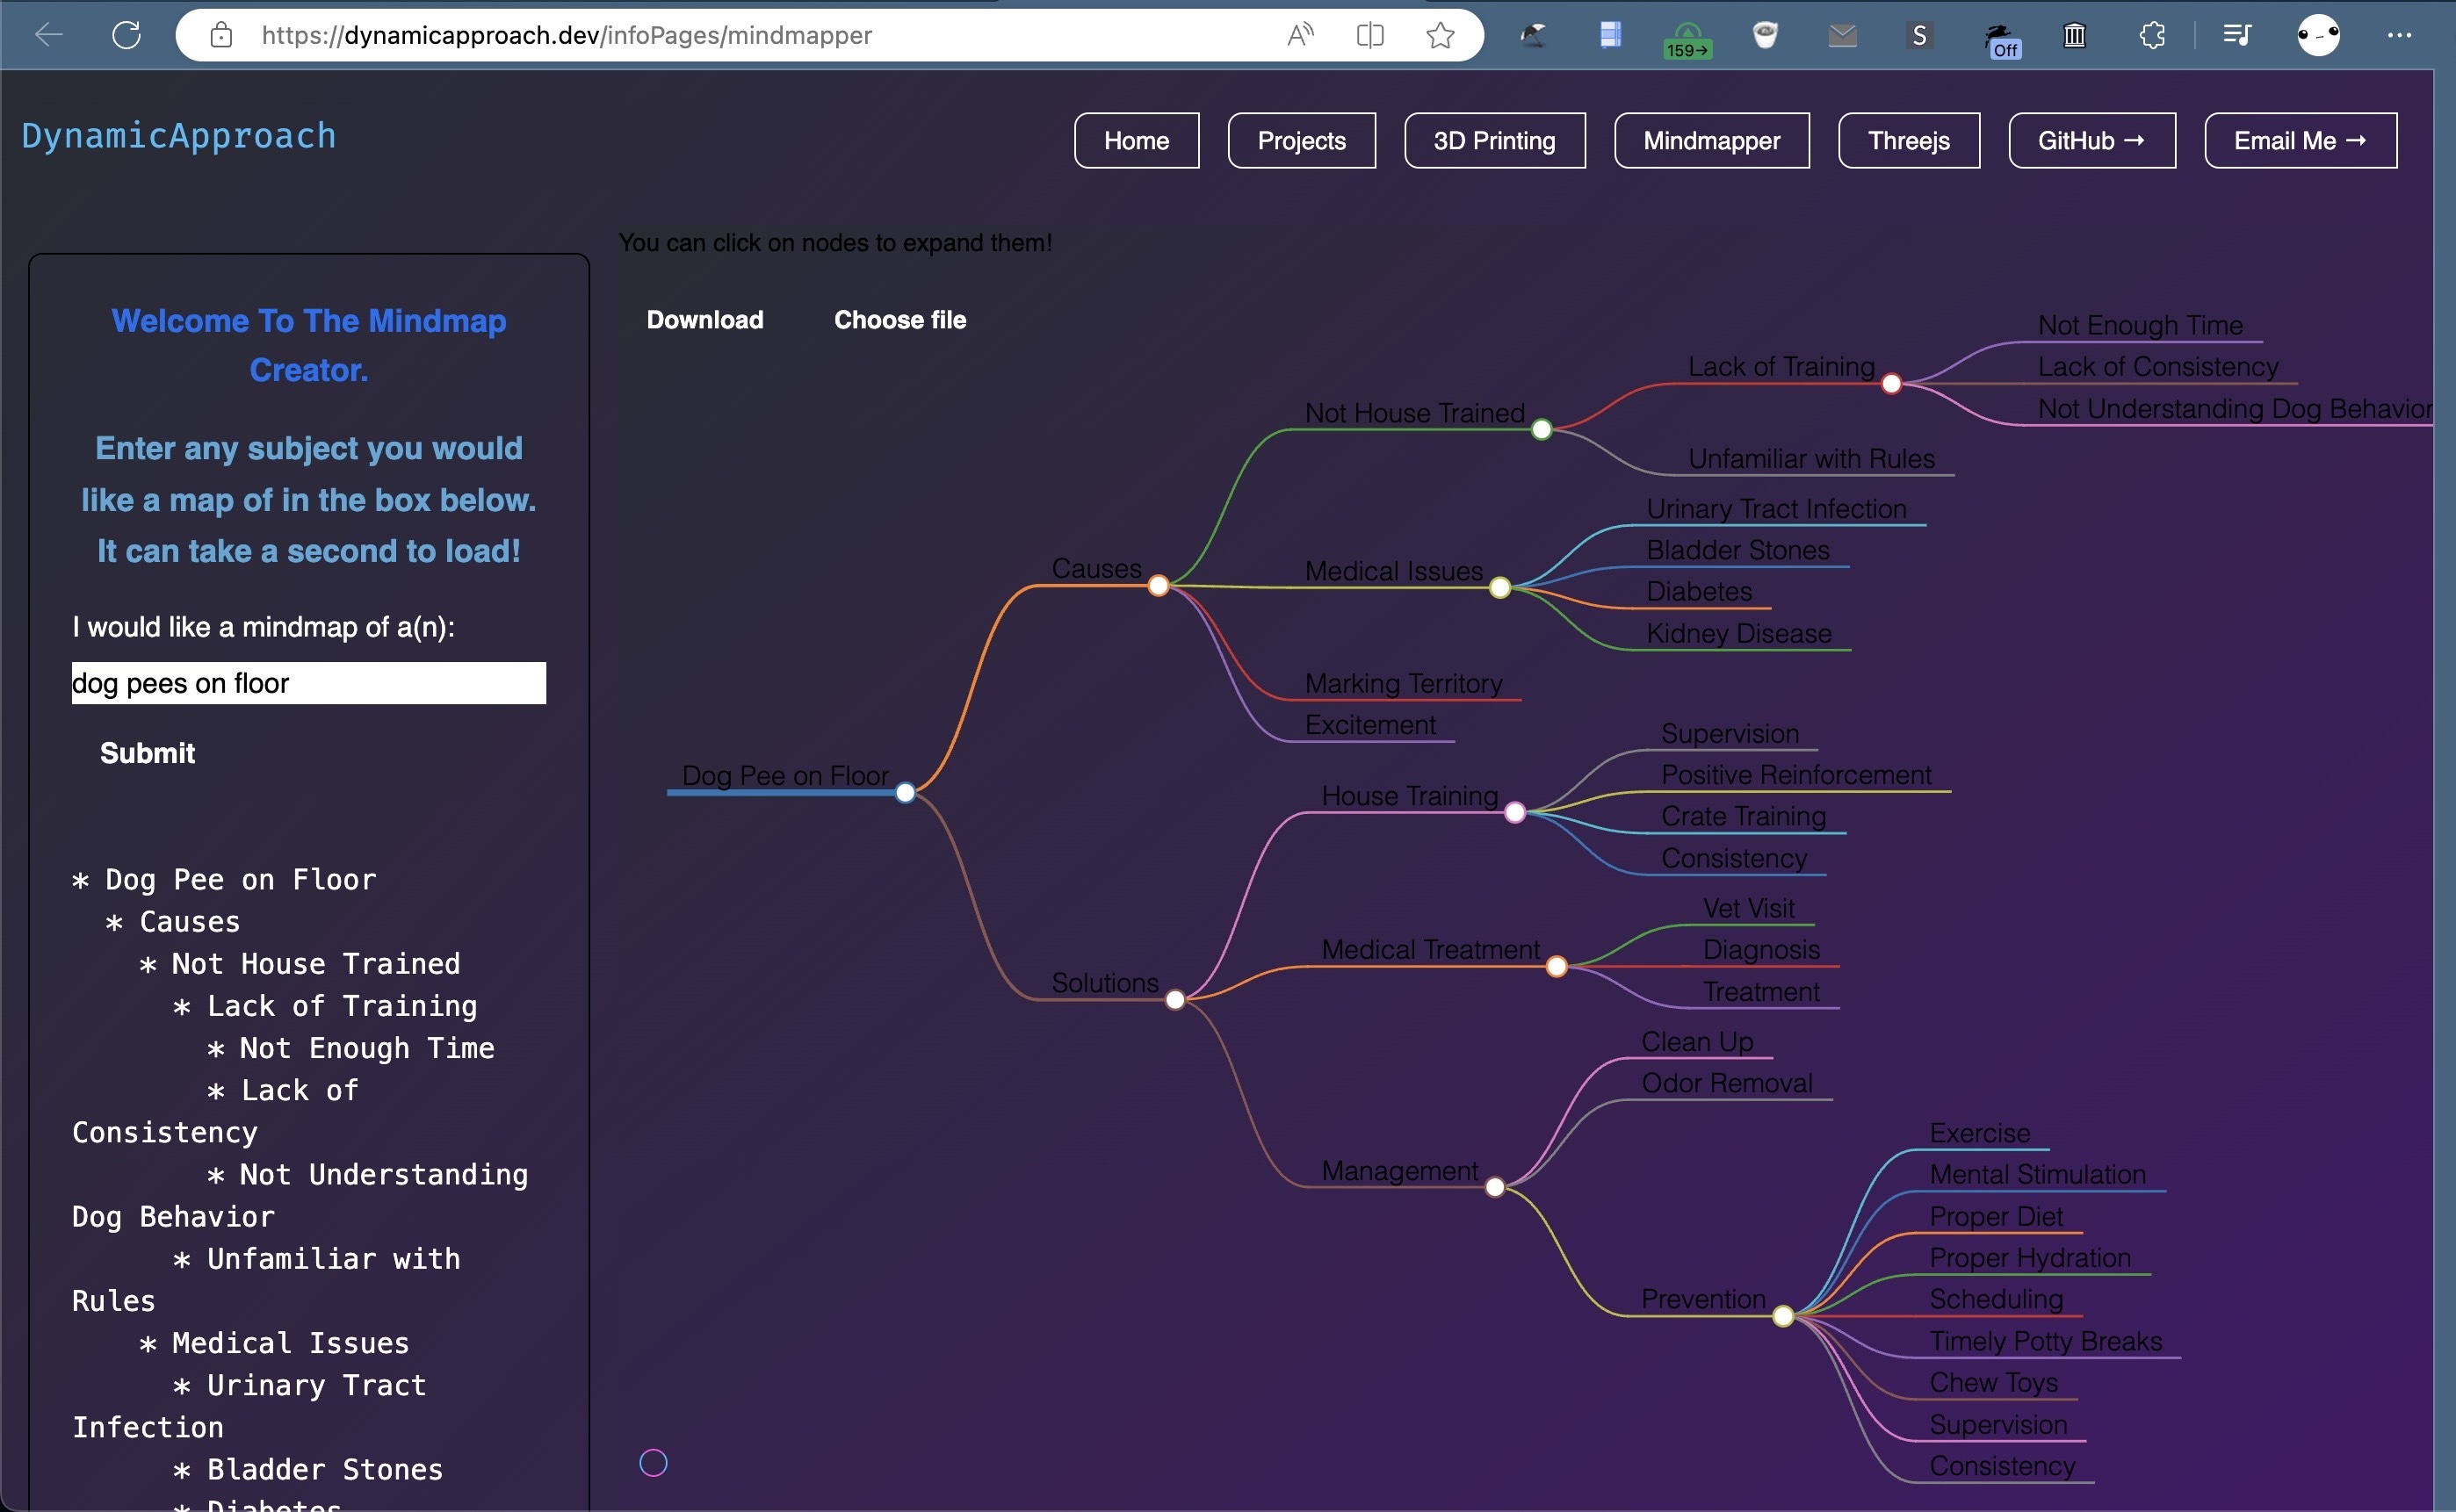Open the browser extensions puzzle icon
The image size is (2456, 1512).
coord(2151,35)
